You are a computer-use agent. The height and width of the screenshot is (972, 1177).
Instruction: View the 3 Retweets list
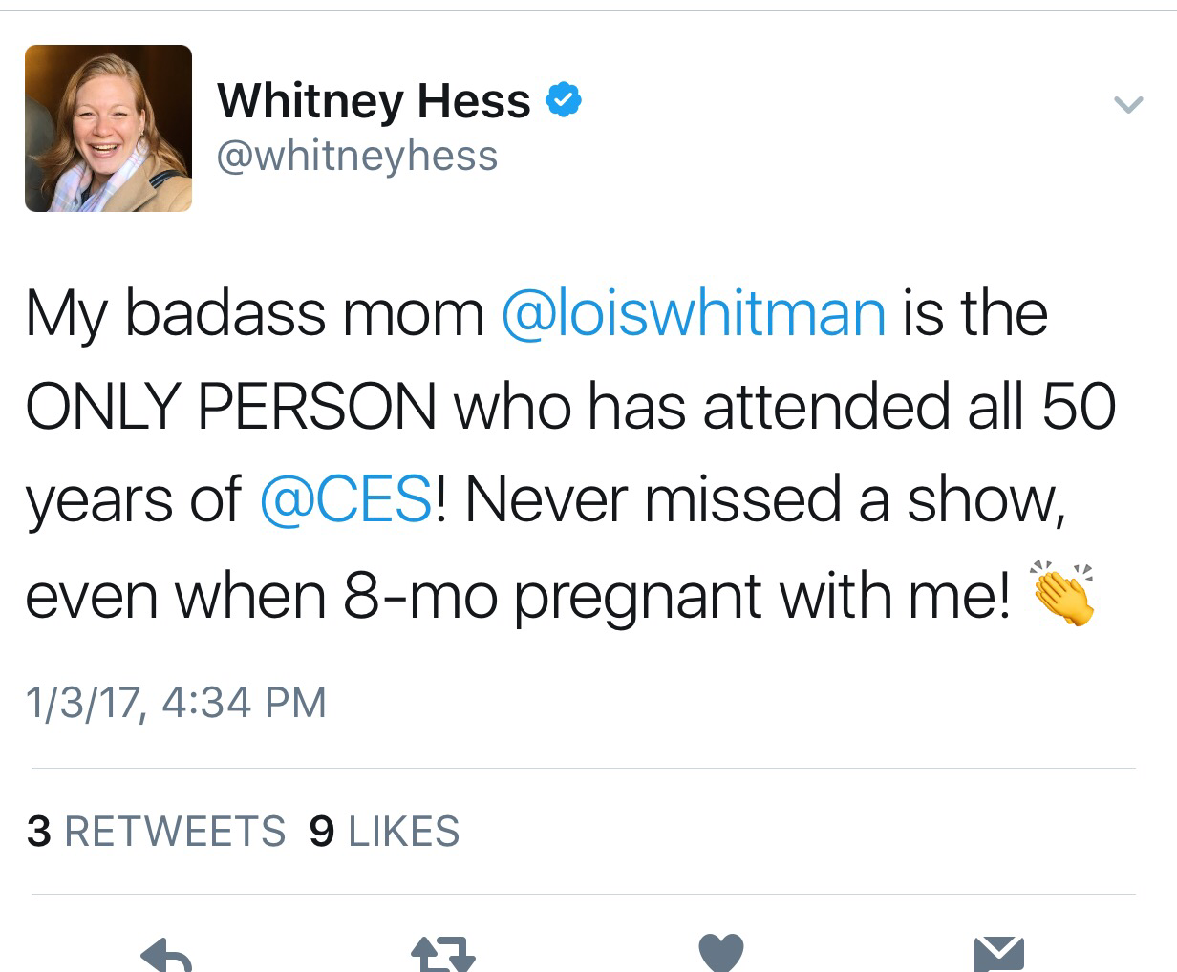pyautogui.click(x=157, y=831)
